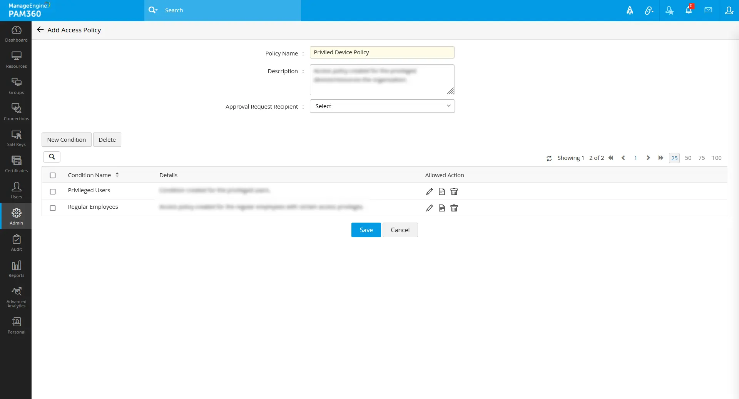Open the Connections section
This screenshot has width=739, height=399.
point(16,112)
